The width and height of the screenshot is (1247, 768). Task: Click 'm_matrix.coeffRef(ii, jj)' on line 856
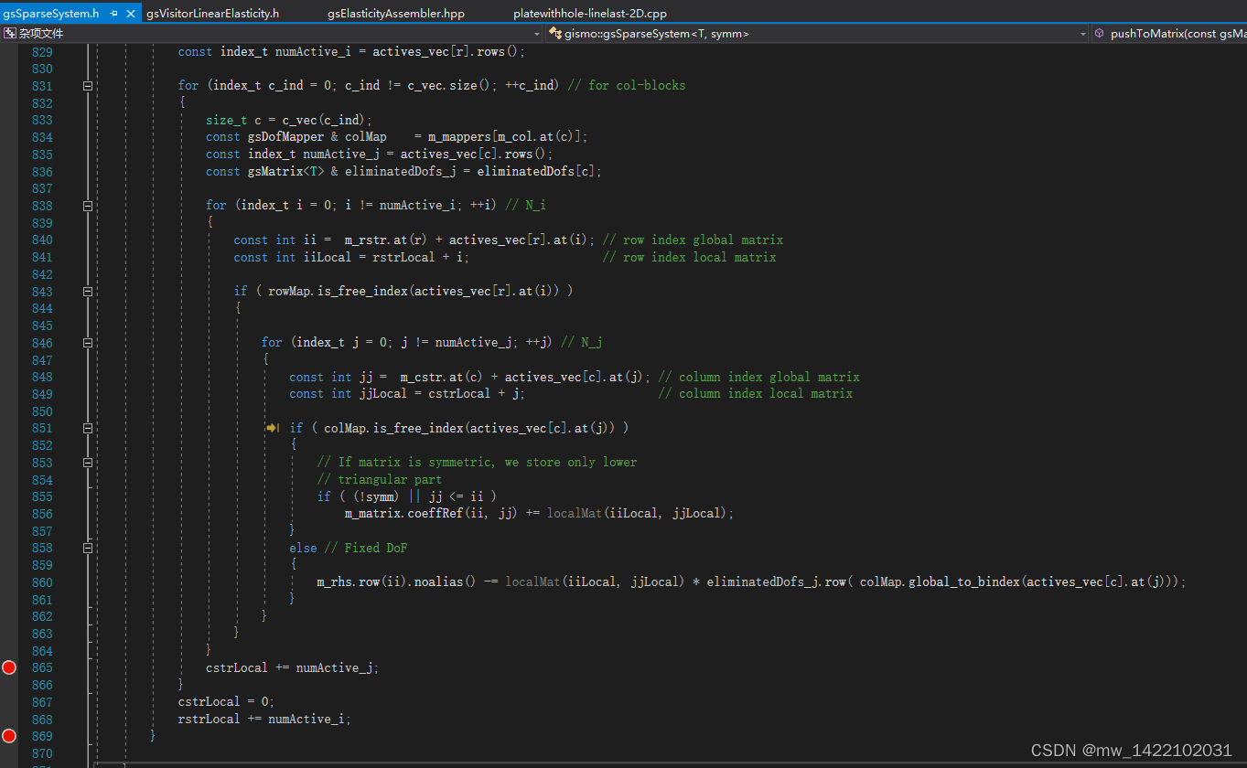432,514
